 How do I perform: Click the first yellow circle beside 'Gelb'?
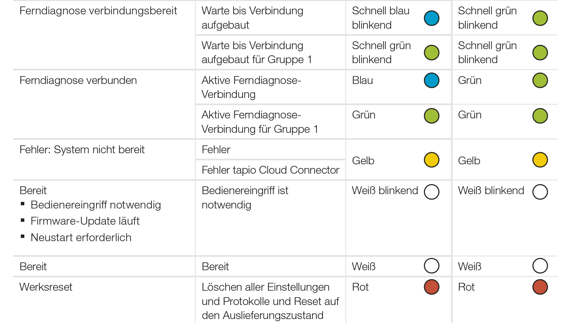tap(432, 160)
